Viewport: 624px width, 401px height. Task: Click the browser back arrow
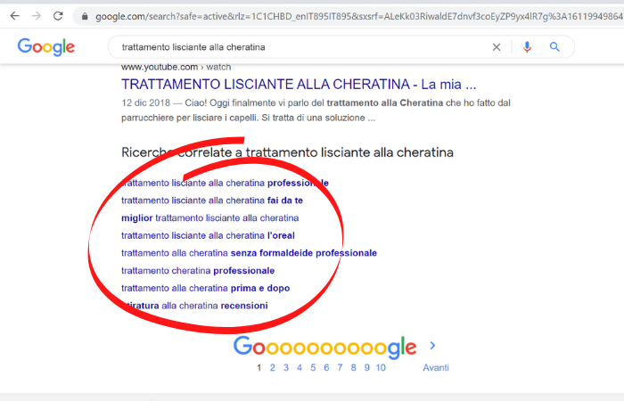[14, 16]
